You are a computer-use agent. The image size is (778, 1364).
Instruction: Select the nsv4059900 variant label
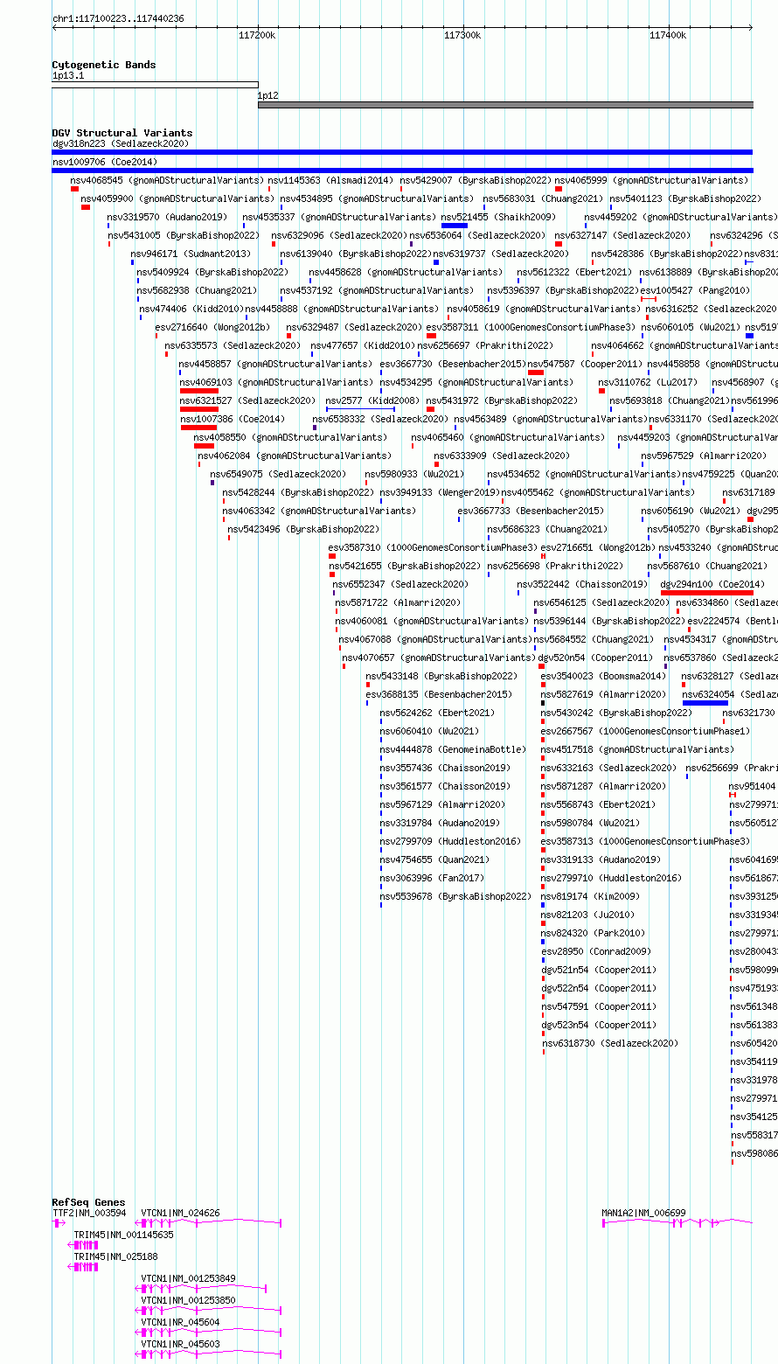[177, 198]
